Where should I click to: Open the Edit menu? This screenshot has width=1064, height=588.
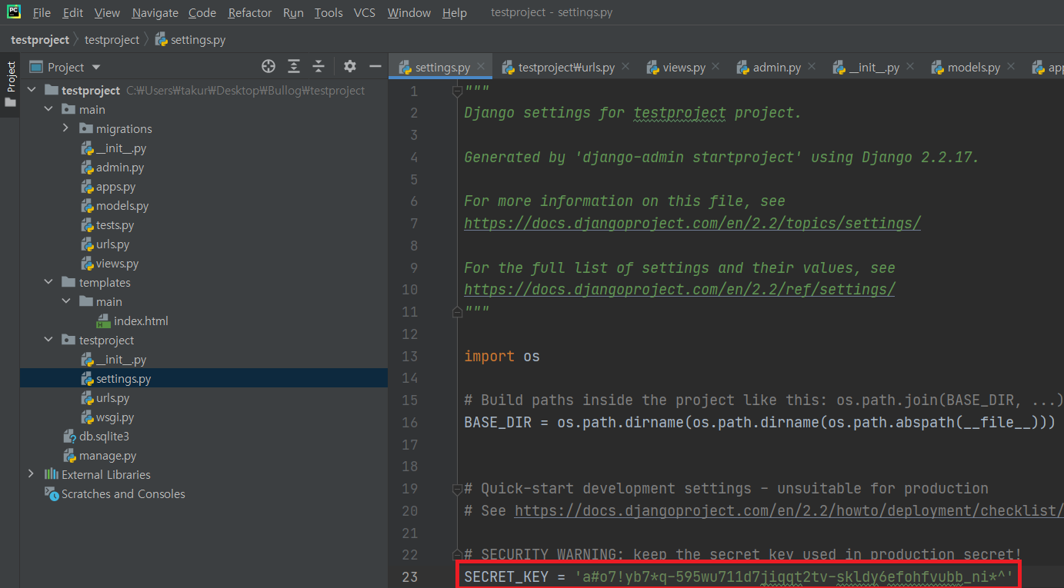[x=73, y=13]
